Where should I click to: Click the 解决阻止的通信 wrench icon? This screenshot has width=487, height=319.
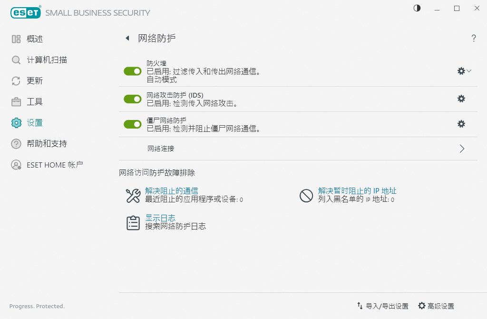(132, 195)
